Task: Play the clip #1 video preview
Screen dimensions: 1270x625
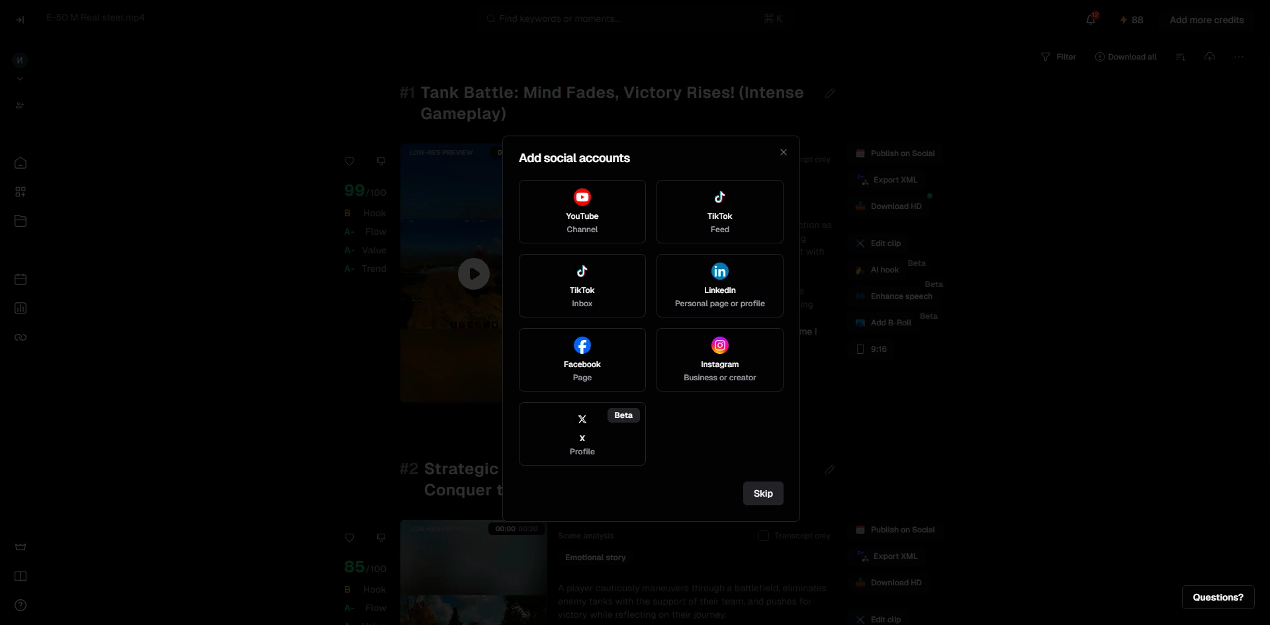Action: click(474, 274)
